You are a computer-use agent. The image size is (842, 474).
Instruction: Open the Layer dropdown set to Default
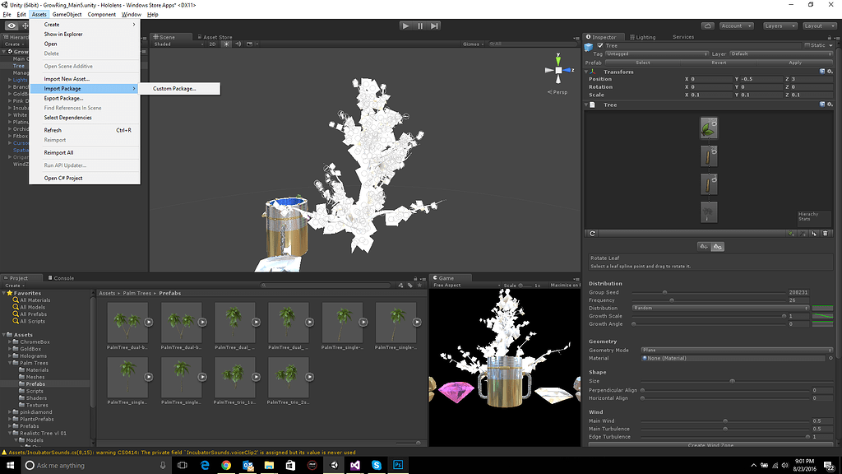pyautogui.click(x=781, y=54)
